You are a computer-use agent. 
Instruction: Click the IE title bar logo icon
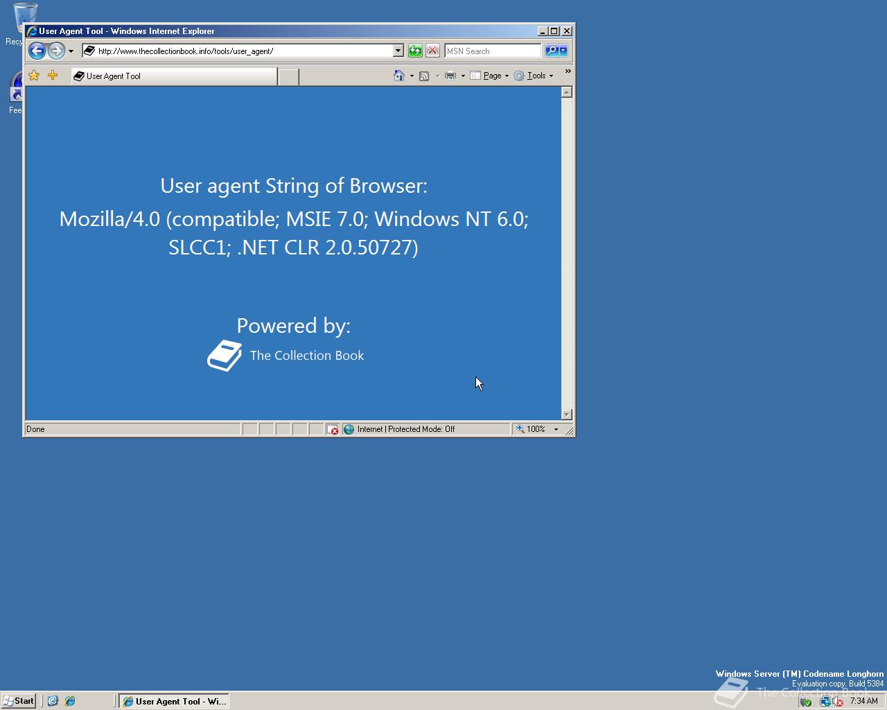[x=31, y=31]
